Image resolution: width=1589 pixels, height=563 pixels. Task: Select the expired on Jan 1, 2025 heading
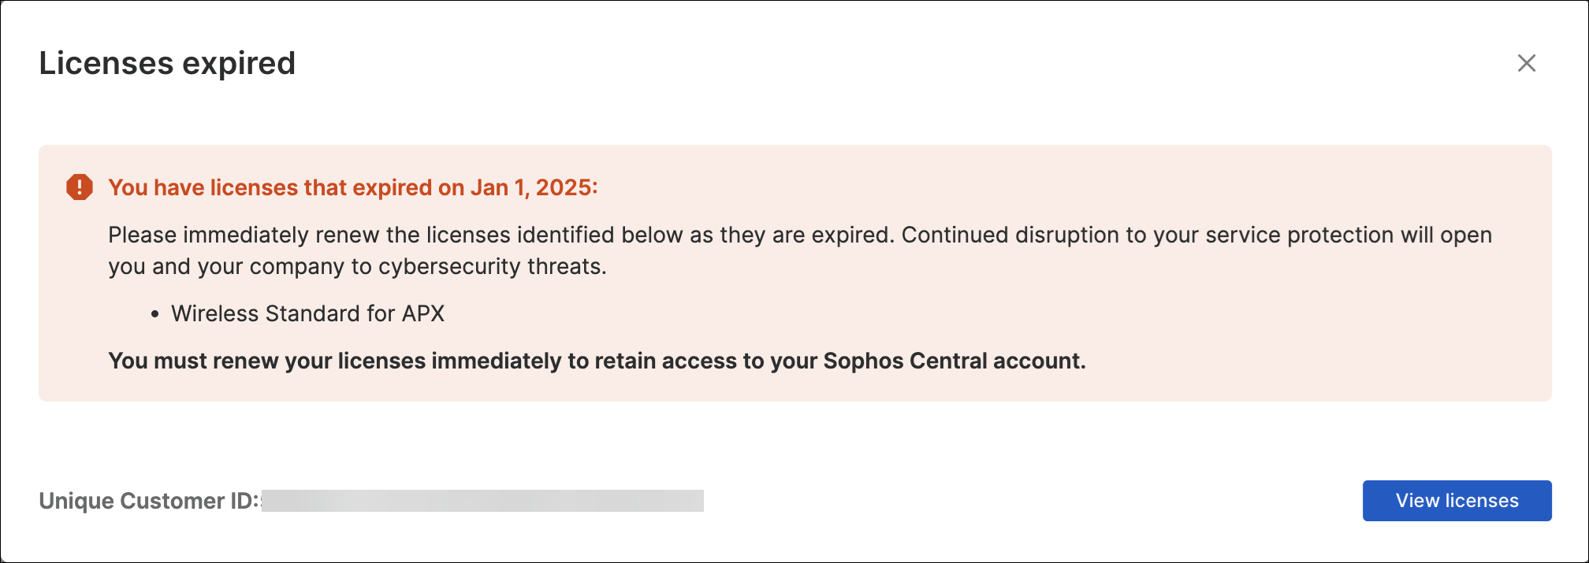coord(352,187)
